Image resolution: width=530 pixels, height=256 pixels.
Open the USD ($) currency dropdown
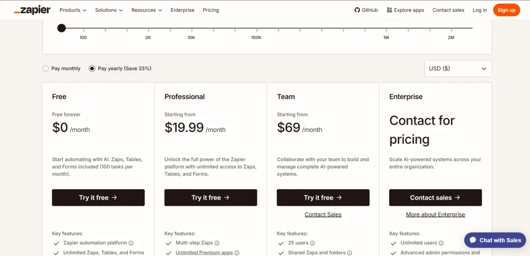tap(458, 69)
